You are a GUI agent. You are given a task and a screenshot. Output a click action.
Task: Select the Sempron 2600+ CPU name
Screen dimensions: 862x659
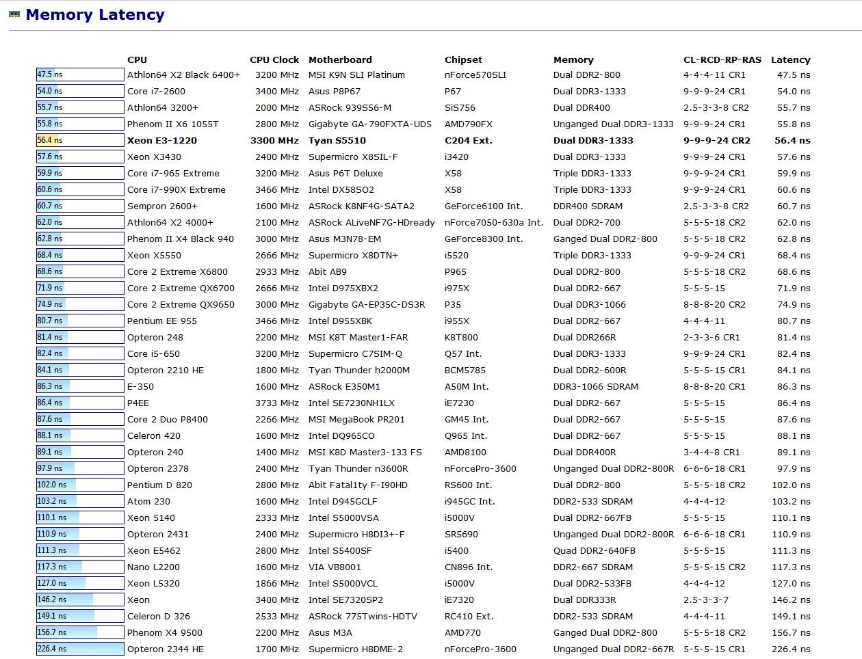tap(162, 206)
